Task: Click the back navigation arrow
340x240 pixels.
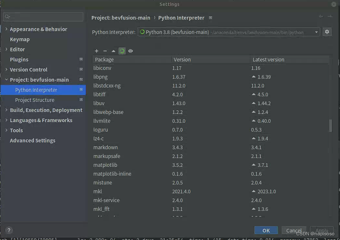Action: (x=321, y=16)
